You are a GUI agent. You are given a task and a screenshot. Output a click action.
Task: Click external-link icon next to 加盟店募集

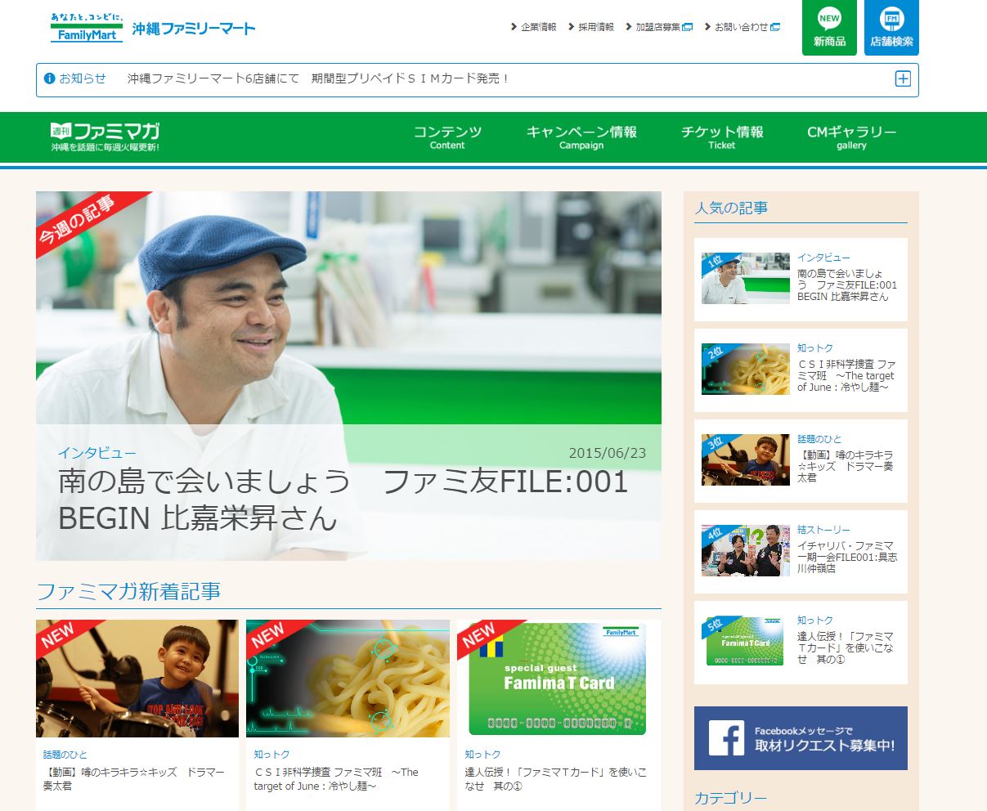(688, 27)
